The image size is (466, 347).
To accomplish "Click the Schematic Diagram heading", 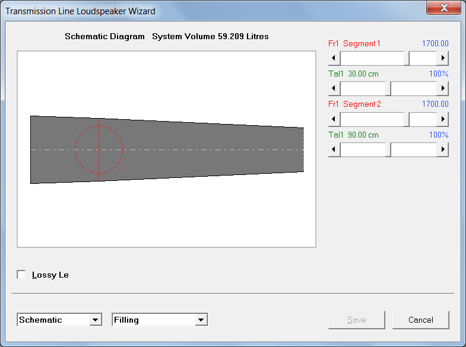I will [104, 37].
